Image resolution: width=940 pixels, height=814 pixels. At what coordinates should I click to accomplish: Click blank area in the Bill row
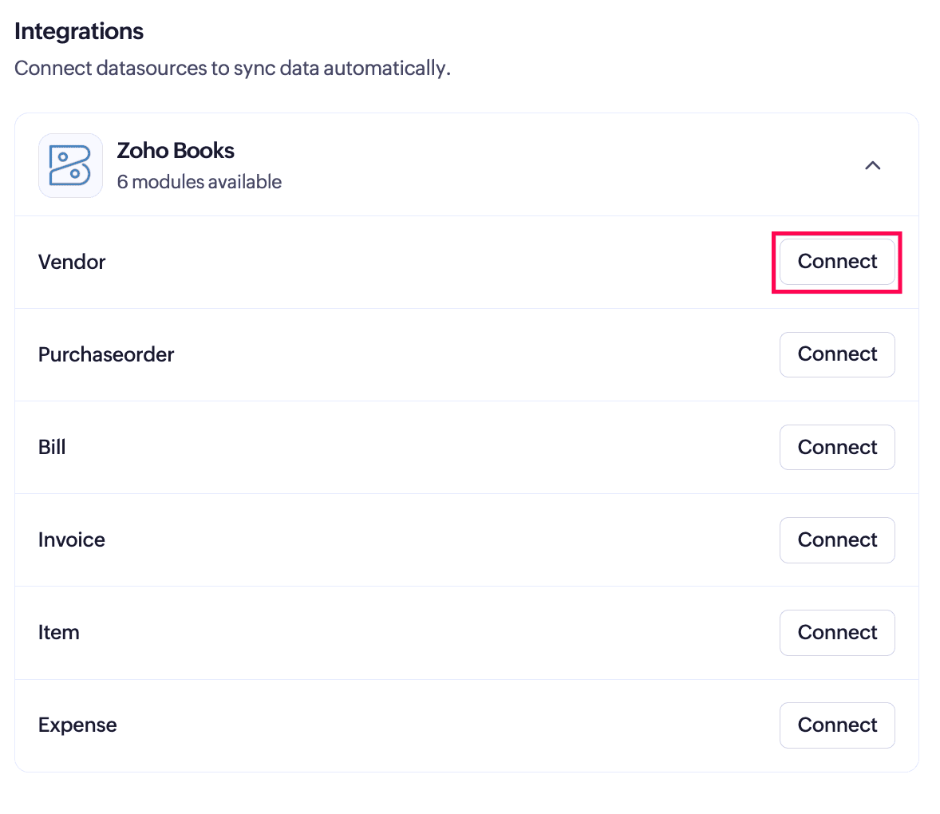click(x=420, y=447)
